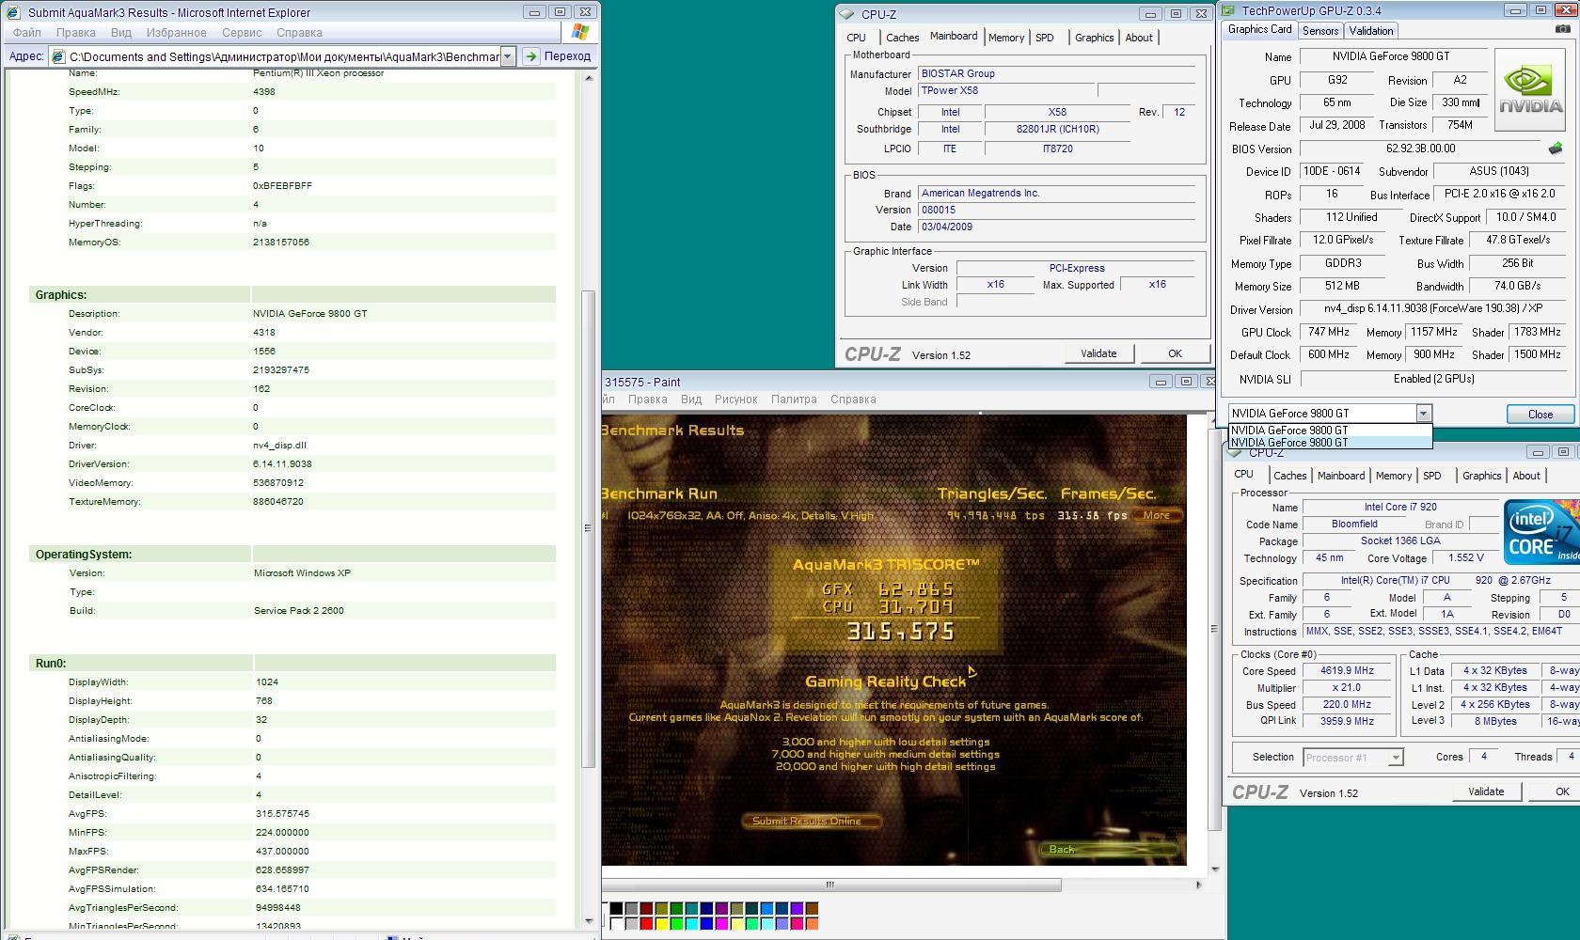Open the Избранное menu in Internet Explorer
Image resolution: width=1580 pixels, height=940 pixels.
click(x=176, y=32)
